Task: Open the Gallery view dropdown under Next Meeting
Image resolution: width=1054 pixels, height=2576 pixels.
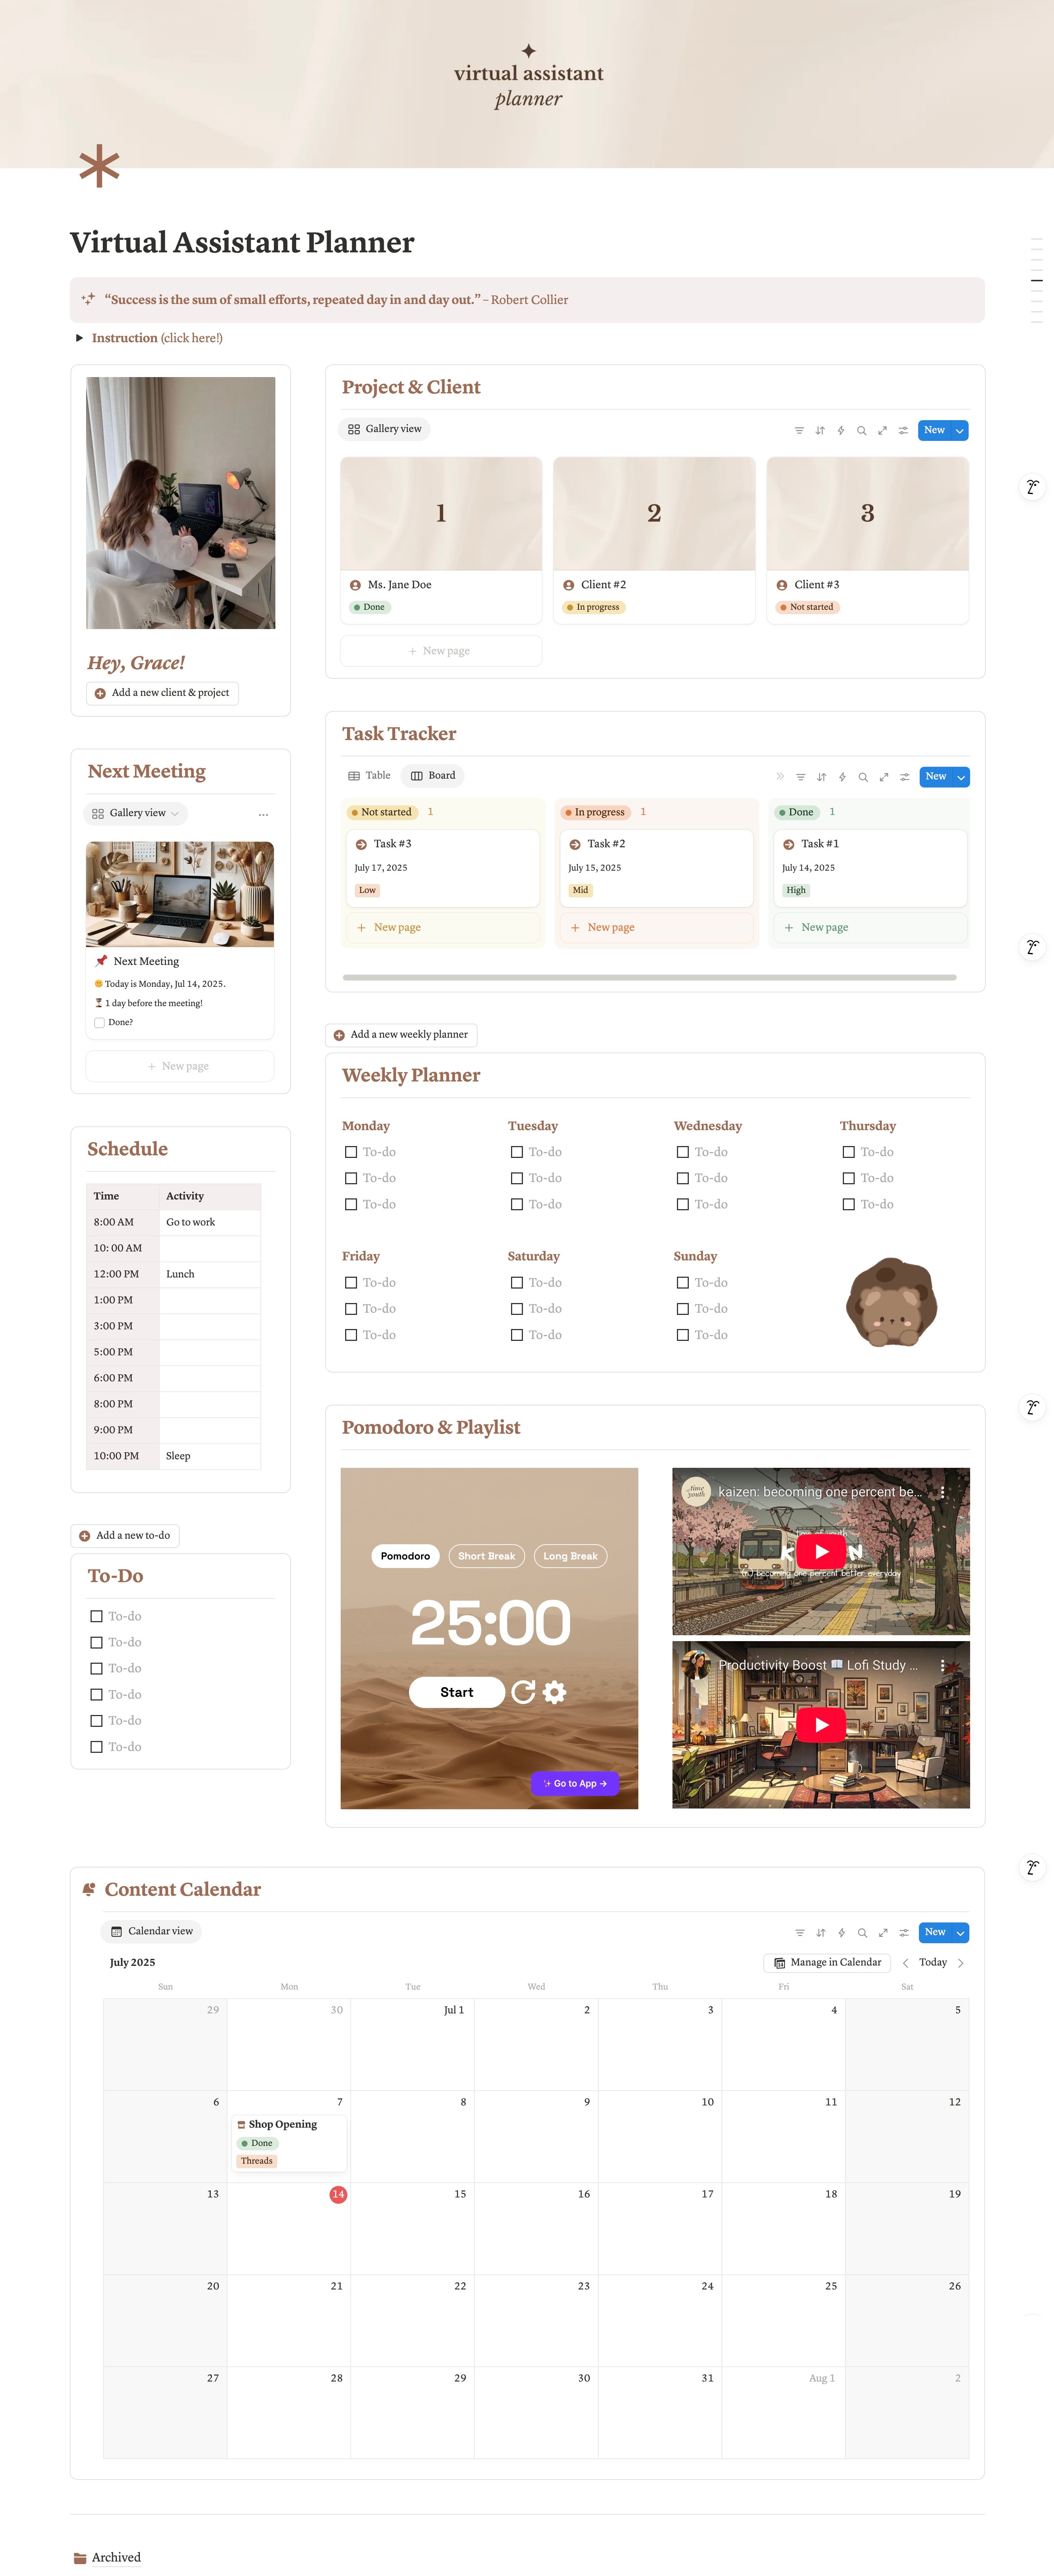Action: pos(136,813)
